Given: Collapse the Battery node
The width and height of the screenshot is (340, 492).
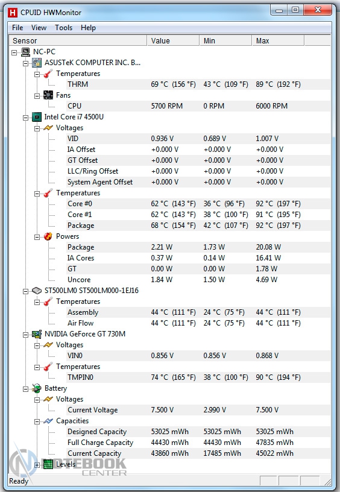Looking at the screenshot, I should [25, 389].
